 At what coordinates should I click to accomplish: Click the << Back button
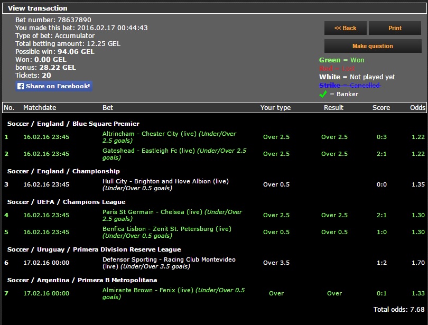coord(345,28)
